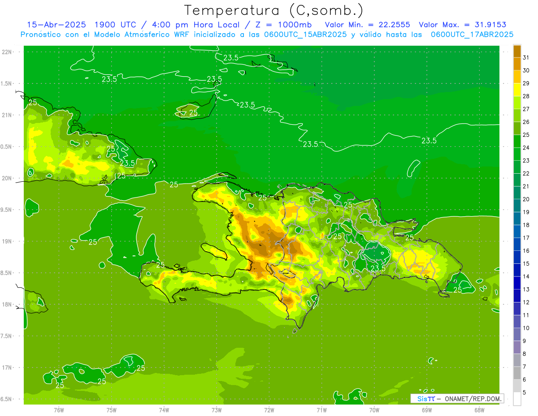Select the 19 value on the color scale
538x416 pixels.
coord(526,212)
